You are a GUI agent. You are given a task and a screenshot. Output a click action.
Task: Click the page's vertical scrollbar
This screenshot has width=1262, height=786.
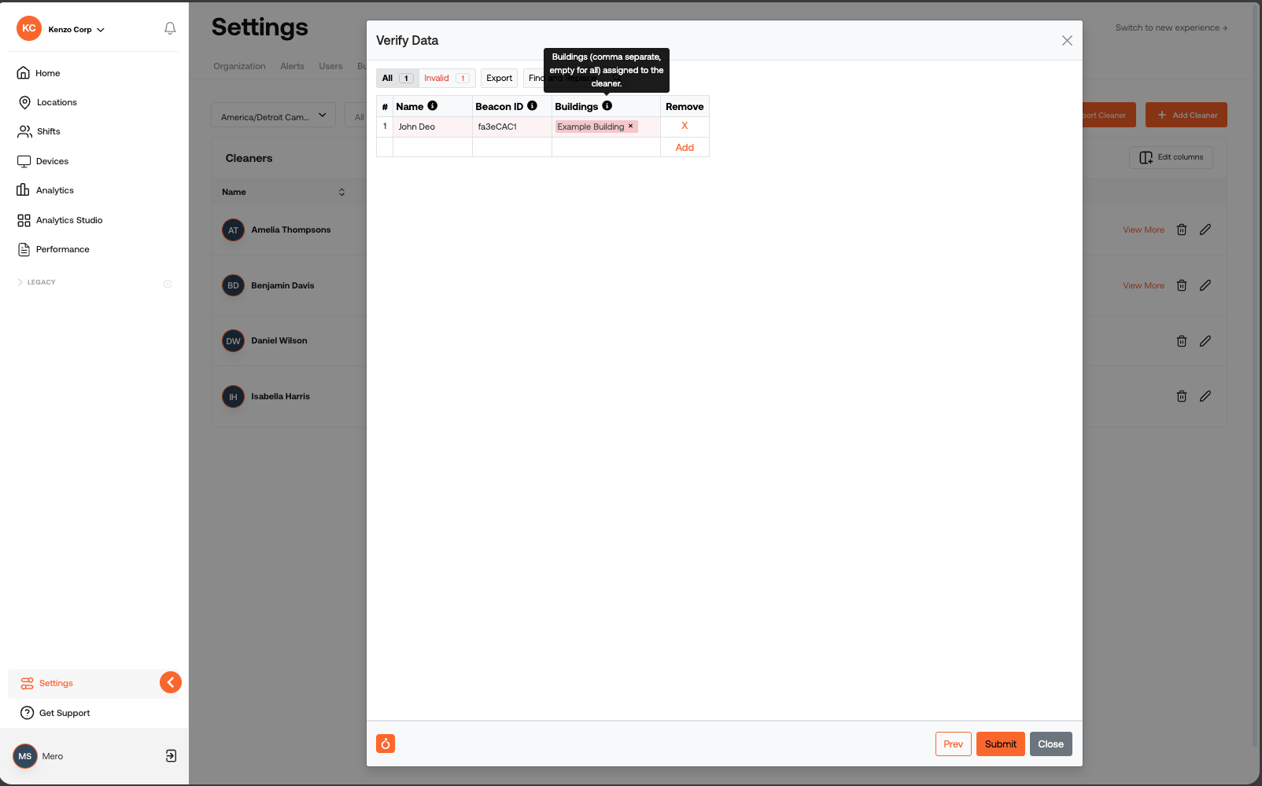tap(1256, 376)
